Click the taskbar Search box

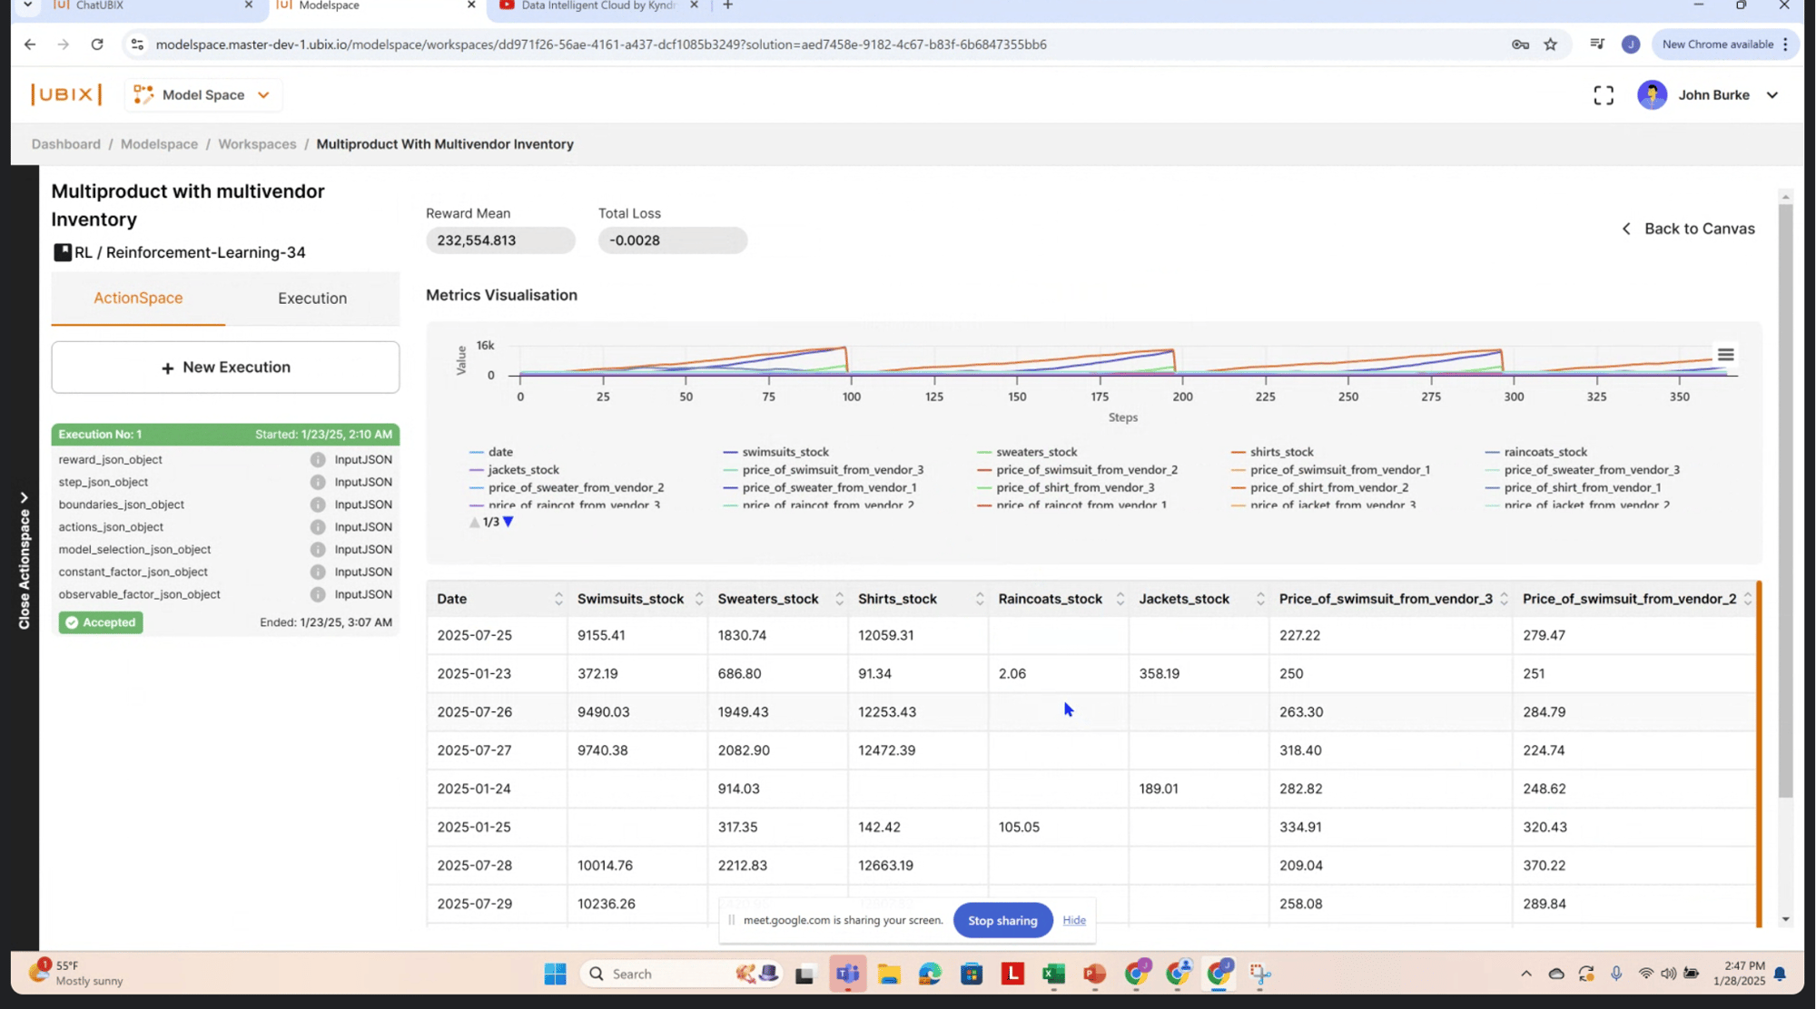[x=680, y=975]
